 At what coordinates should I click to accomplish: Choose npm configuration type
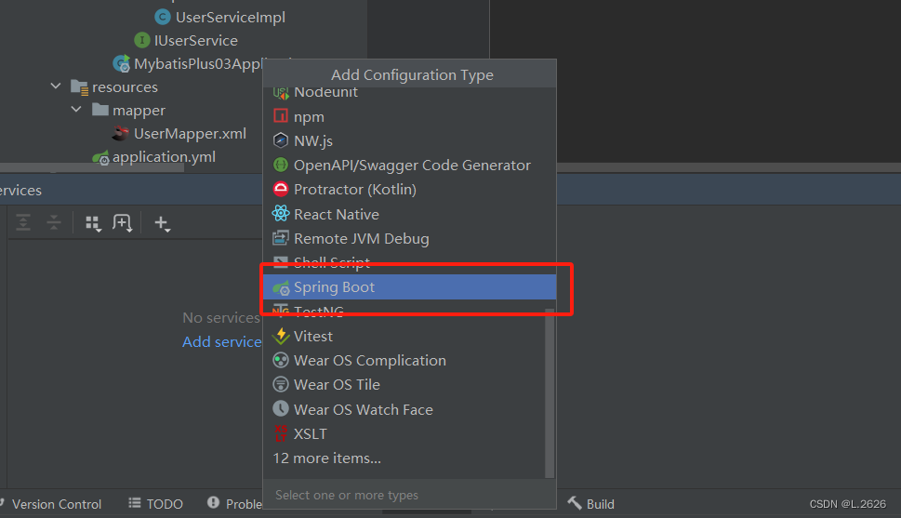409,116
